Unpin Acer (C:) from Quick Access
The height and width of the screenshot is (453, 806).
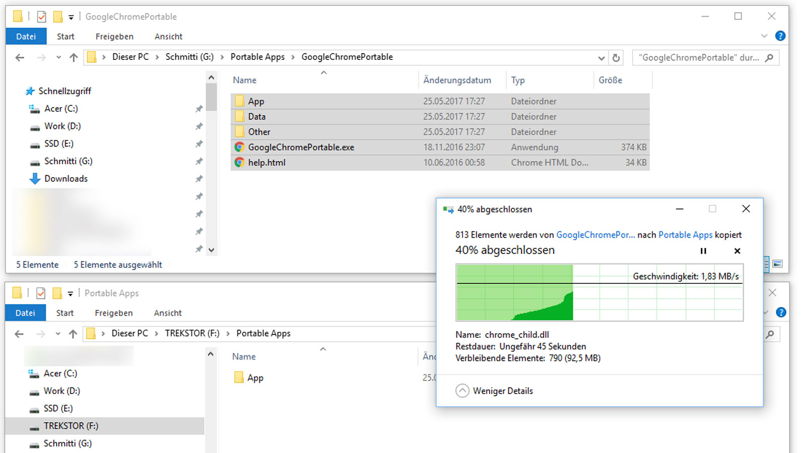[199, 109]
